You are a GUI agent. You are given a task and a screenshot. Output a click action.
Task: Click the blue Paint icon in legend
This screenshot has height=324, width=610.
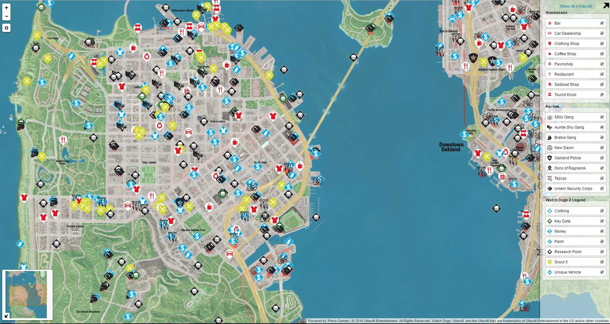[x=550, y=242]
